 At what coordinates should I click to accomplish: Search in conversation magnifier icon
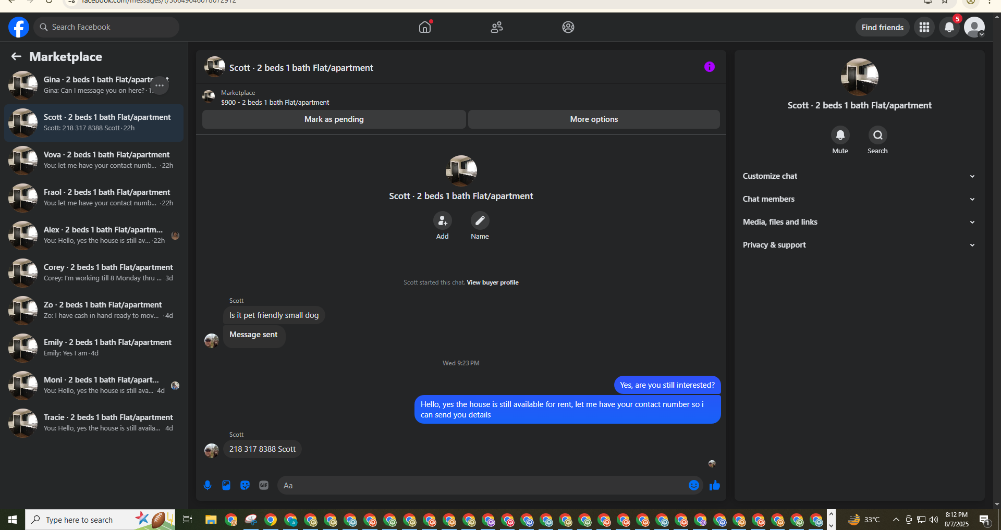878,135
